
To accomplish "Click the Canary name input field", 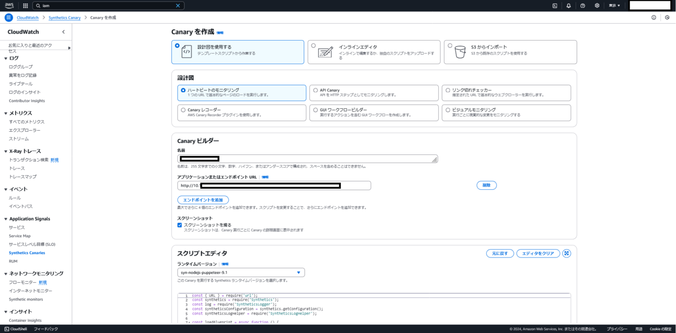I will pos(308,159).
